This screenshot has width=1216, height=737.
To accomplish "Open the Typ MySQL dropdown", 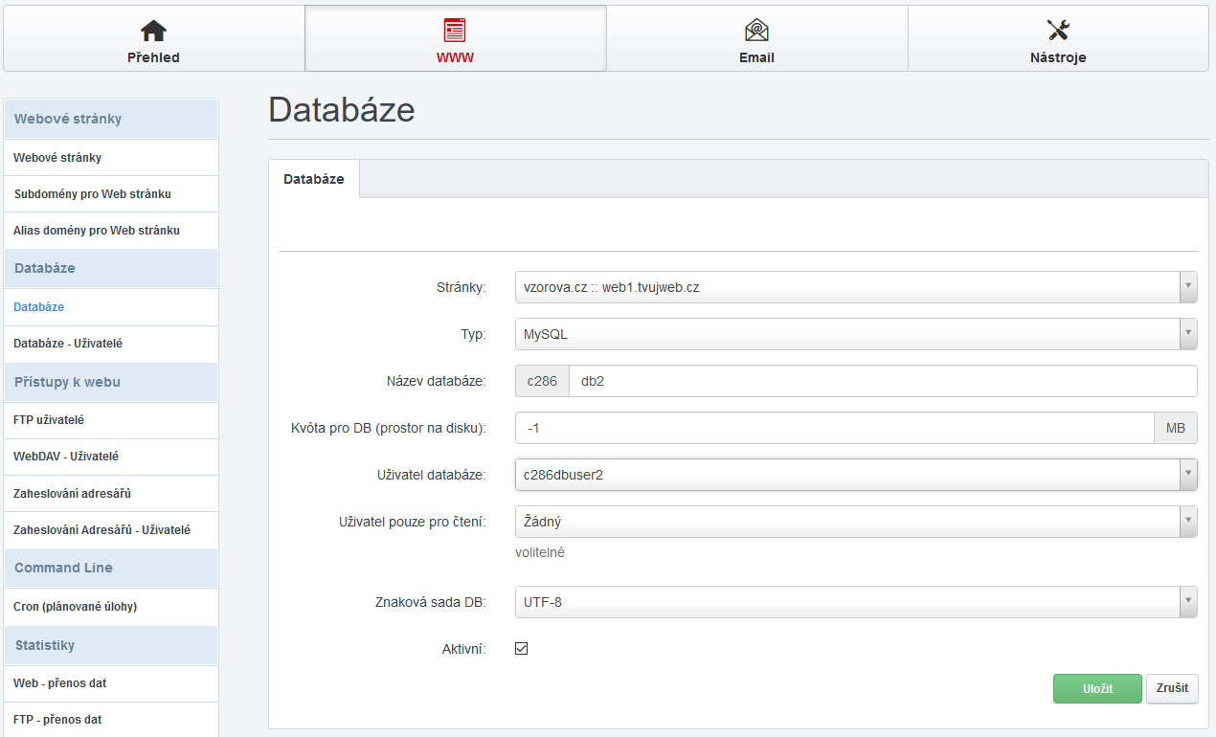I will pyautogui.click(x=855, y=334).
